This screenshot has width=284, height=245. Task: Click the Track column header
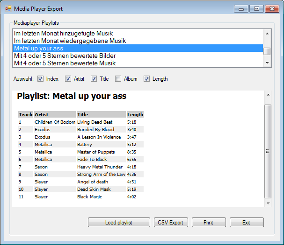pyautogui.click(x=26, y=114)
